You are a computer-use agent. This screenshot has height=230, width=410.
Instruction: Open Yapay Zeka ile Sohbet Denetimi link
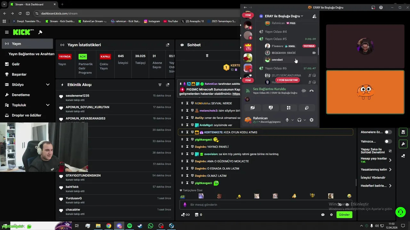pos(376,151)
